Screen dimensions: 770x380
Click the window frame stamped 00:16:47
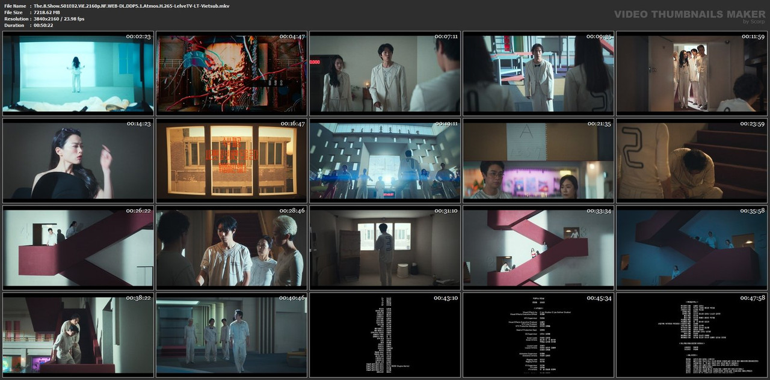pos(232,159)
